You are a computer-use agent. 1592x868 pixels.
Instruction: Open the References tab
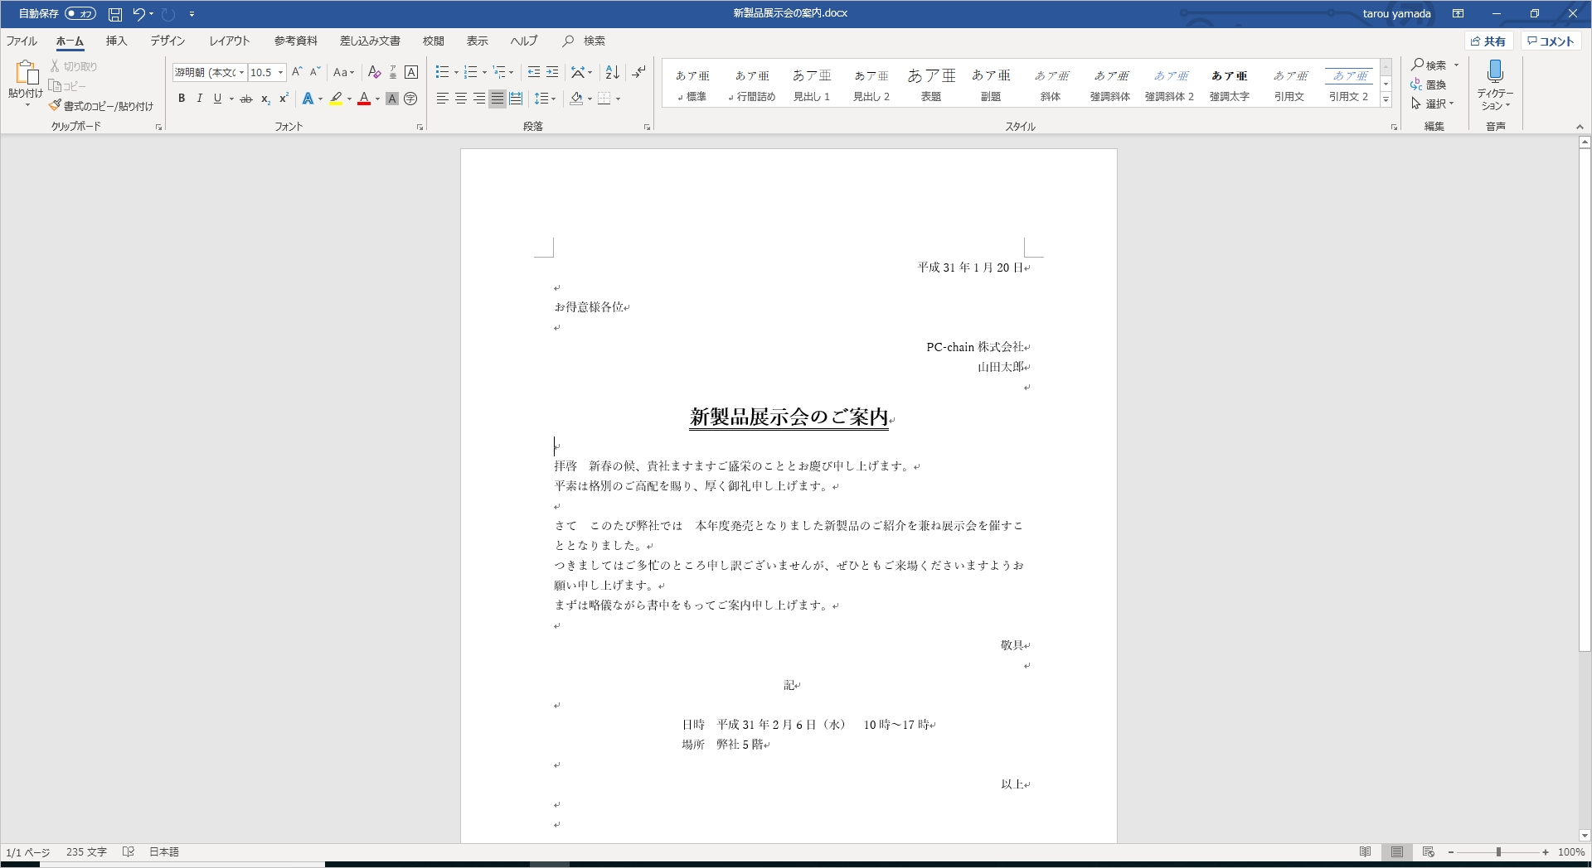(x=296, y=41)
